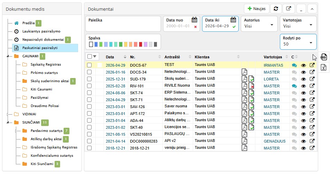Check the DOCS-67 row checkbox
Screen dimensions: 332x174
coord(89,65)
